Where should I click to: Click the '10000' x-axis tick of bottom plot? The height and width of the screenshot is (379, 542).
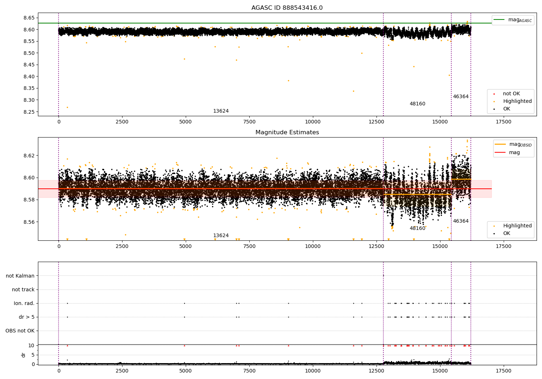coord(313,371)
